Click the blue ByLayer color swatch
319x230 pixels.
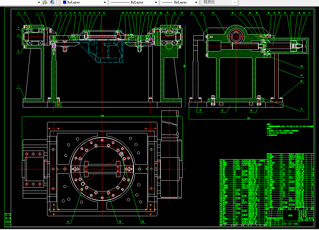pos(65,2)
